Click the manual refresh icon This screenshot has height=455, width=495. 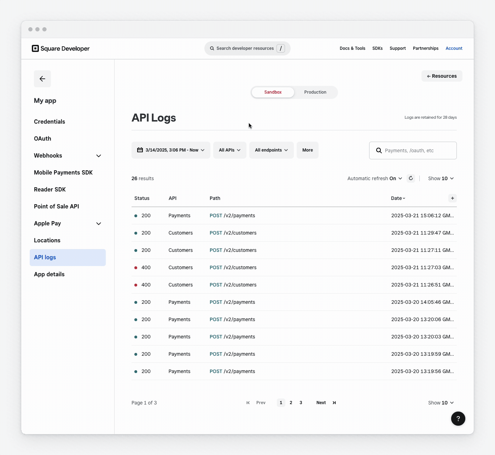pos(411,178)
